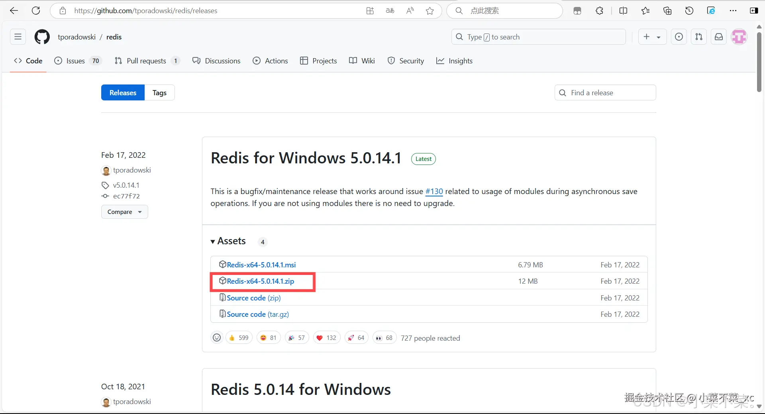Switch to the Tags view
Viewport: 765px width, 414px height.
click(x=159, y=92)
